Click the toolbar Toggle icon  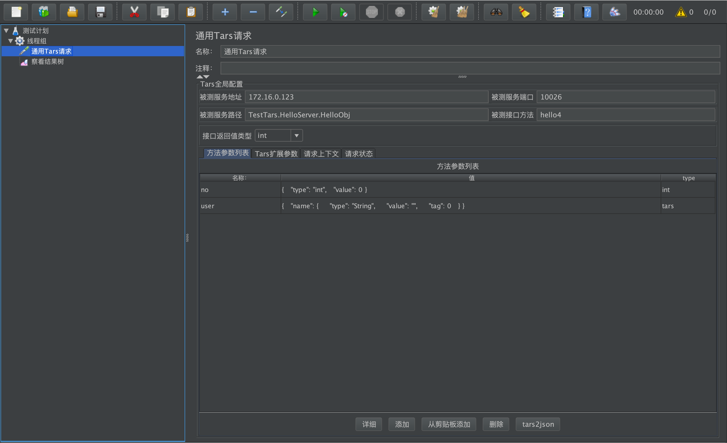tap(281, 12)
